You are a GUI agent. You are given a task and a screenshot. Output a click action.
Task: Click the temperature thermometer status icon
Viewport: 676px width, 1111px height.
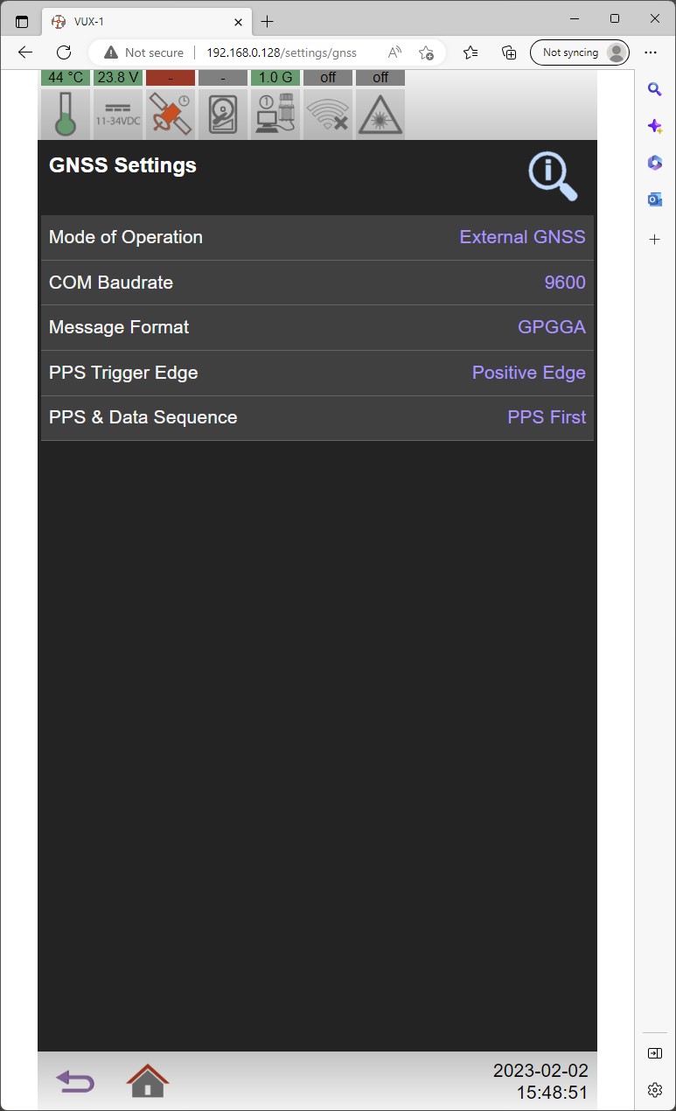[66, 114]
